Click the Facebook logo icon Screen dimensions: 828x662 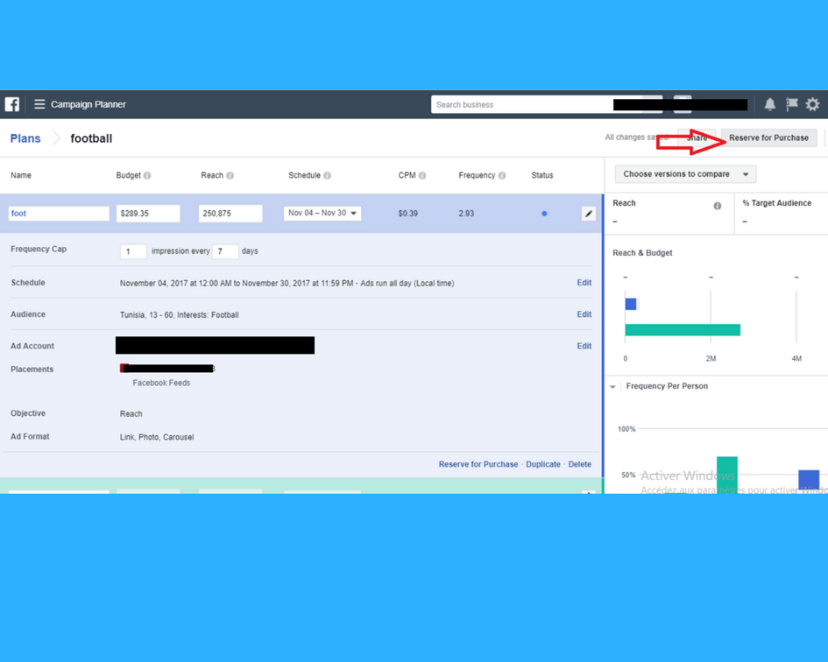[x=12, y=104]
